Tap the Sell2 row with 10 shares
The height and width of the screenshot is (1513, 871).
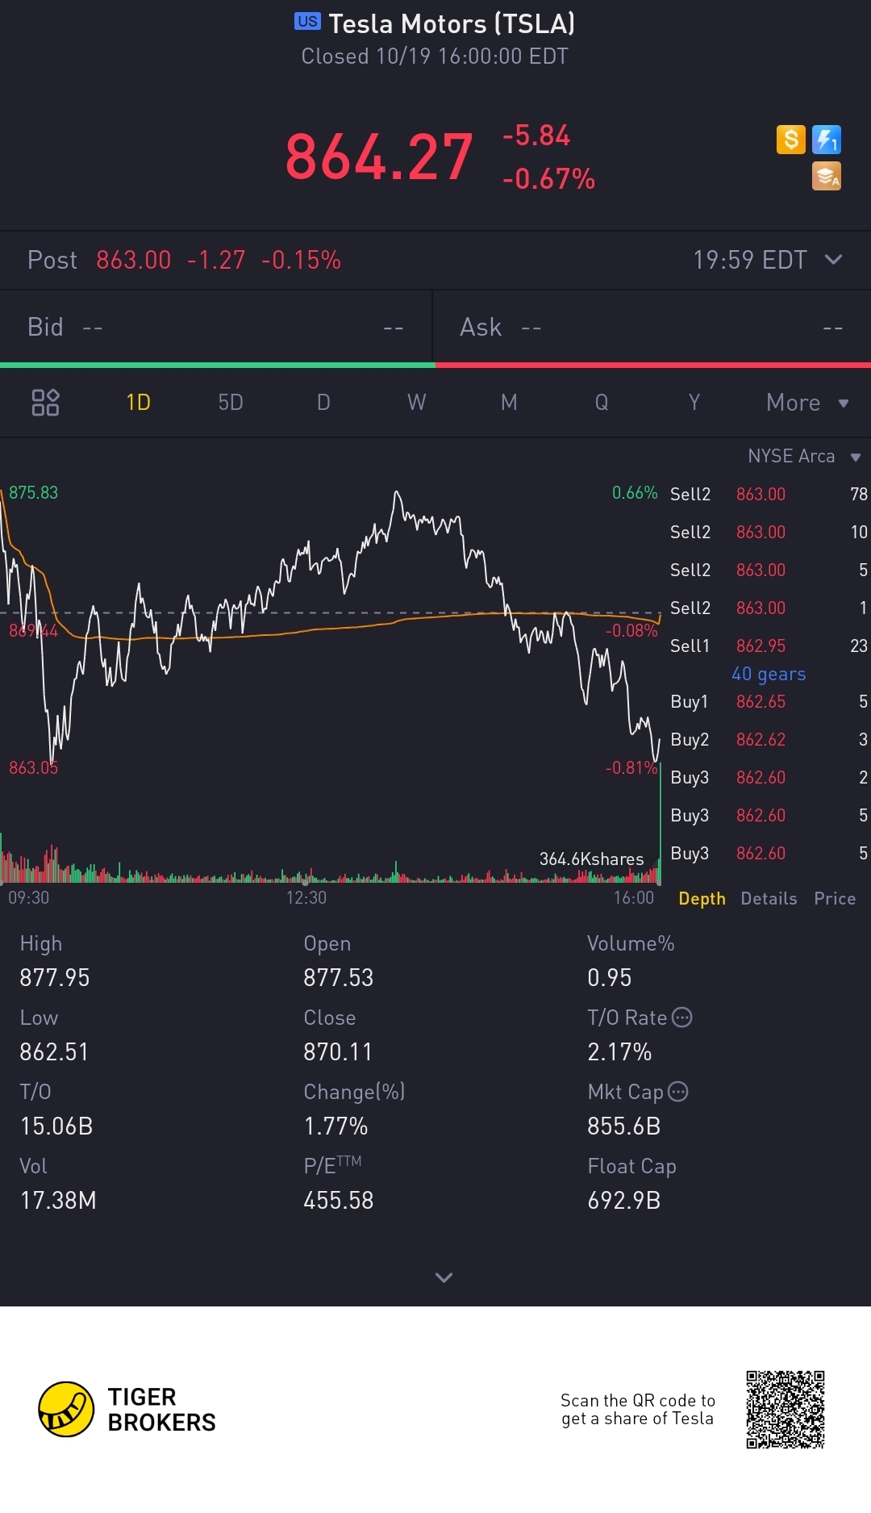(769, 532)
